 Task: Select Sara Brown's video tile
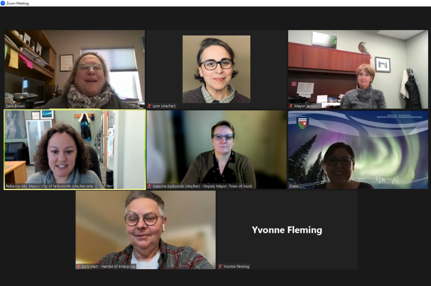point(75,69)
